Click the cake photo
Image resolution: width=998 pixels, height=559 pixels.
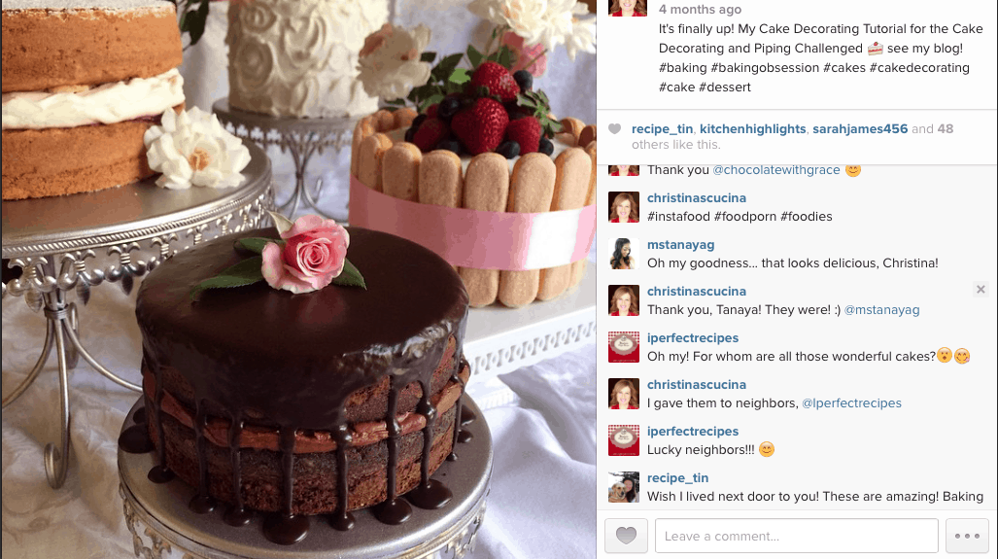298,280
